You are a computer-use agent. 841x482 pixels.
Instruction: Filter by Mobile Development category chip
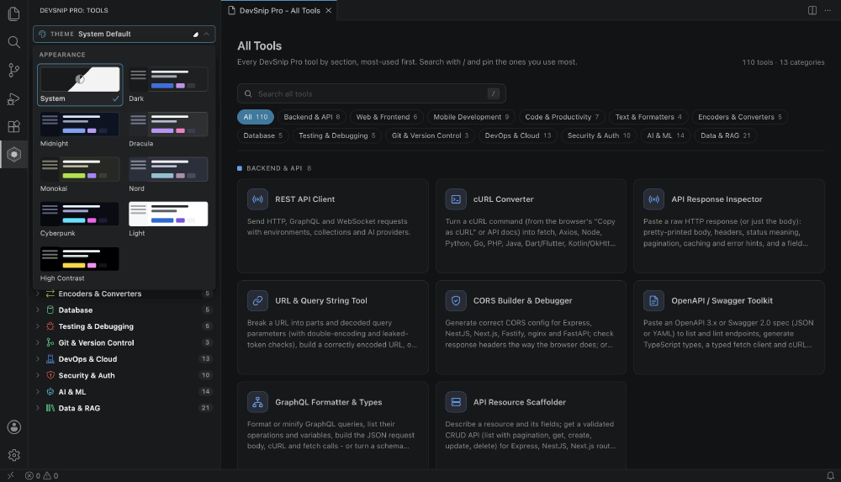click(471, 117)
